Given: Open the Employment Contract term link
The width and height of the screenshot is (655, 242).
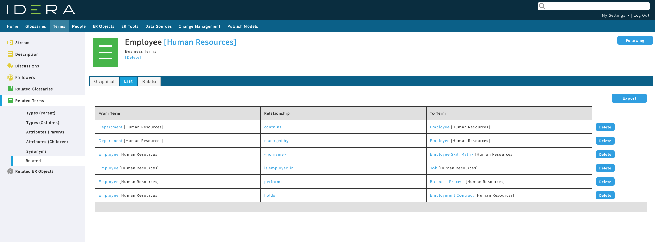Looking at the screenshot, I should pyautogui.click(x=452, y=195).
